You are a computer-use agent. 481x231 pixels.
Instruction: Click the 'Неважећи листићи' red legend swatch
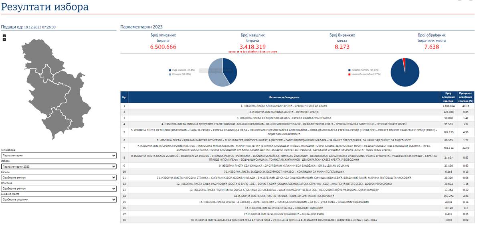350,74
